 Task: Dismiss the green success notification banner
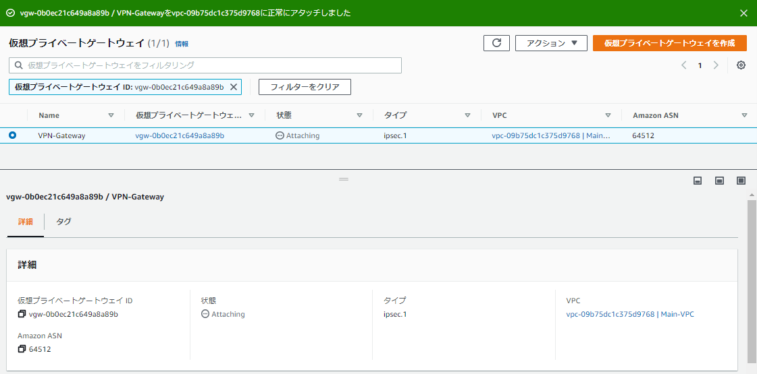(x=743, y=13)
